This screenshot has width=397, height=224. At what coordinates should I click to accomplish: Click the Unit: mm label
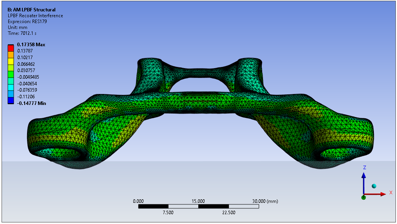coord(18,27)
